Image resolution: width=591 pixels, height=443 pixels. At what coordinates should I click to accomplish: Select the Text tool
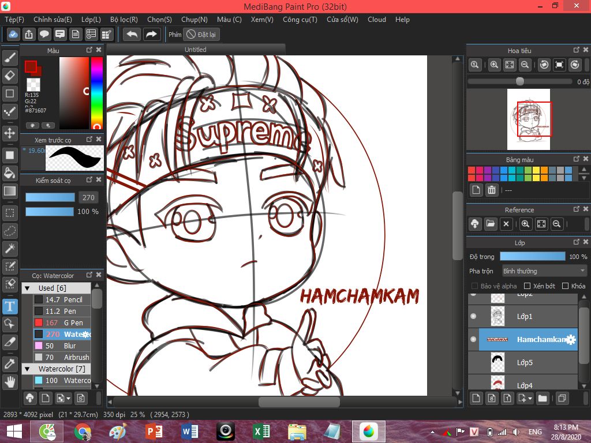click(x=10, y=306)
